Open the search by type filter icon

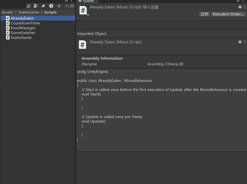point(36,6)
